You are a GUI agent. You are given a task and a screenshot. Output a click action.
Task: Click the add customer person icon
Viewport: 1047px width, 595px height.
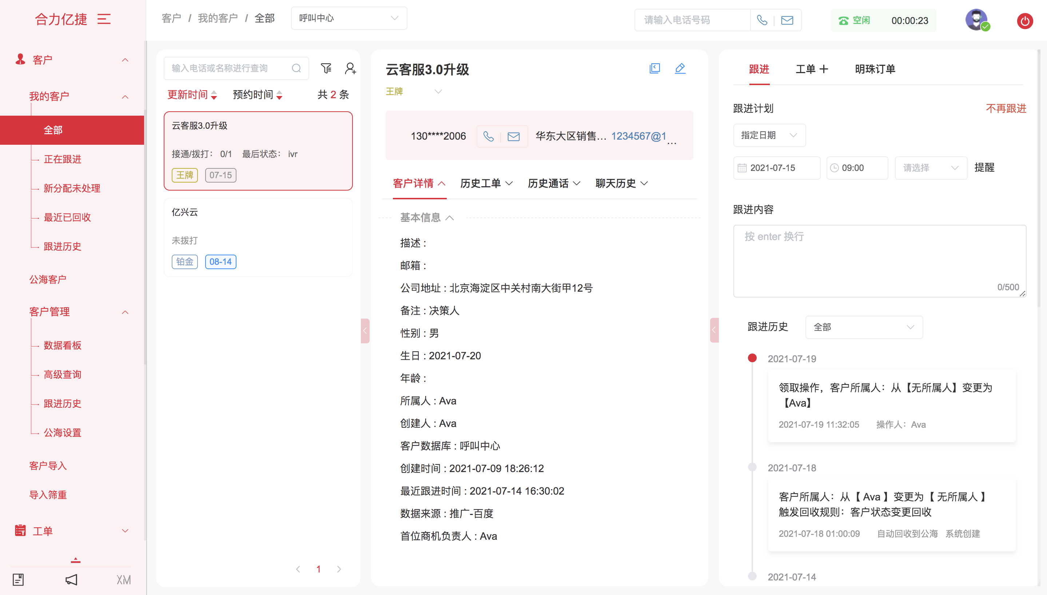coord(350,68)
